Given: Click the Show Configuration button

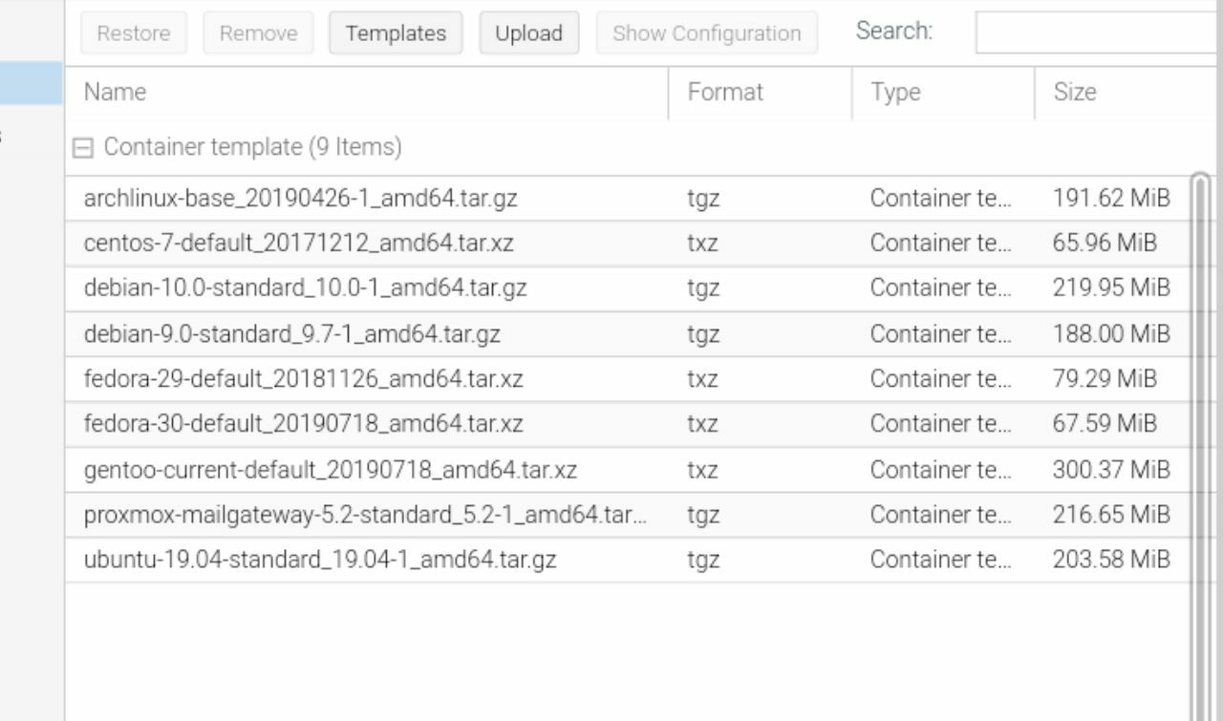Looking at the screenshot, I should [707, 33].
